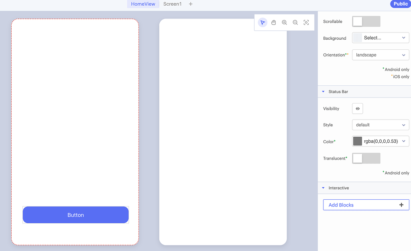Open the Background color Select dropdown

coord(380,37)
